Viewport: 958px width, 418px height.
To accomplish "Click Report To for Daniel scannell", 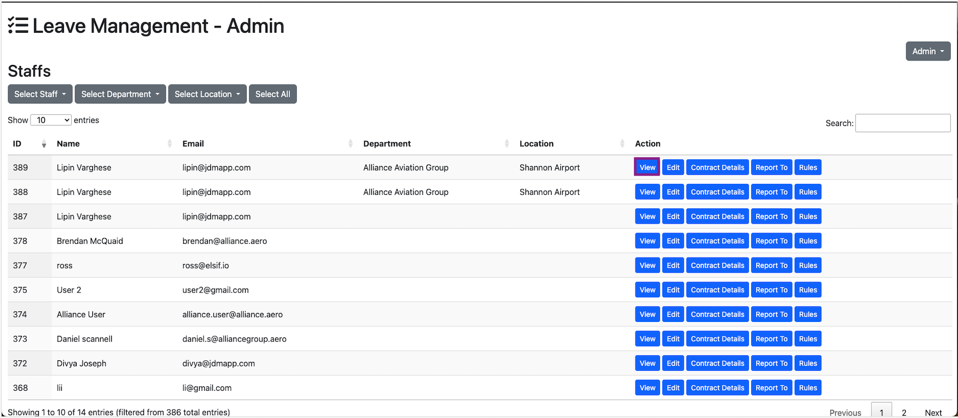I will tap(771, 339).
